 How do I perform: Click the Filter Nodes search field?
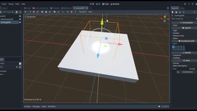pos(8,12)
